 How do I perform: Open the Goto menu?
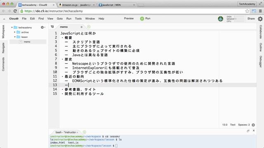60,18
